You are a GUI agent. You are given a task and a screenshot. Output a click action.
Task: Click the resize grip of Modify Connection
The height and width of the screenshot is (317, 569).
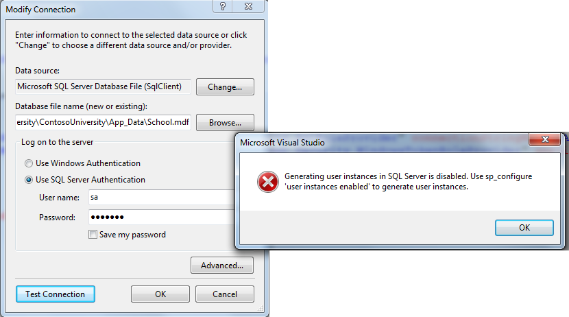click(x=261, y=309)
